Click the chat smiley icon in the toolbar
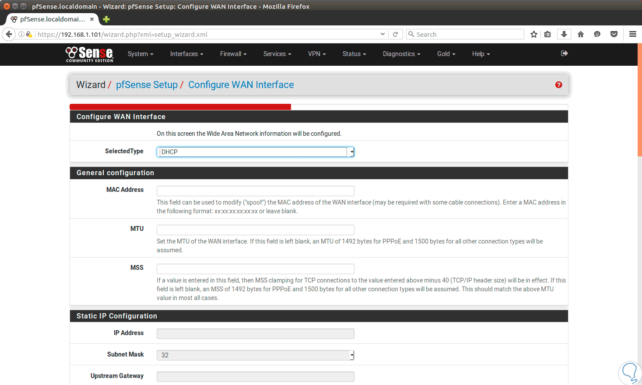The width and height of the screenshot is (642, 385). click(x=597, y=34)
